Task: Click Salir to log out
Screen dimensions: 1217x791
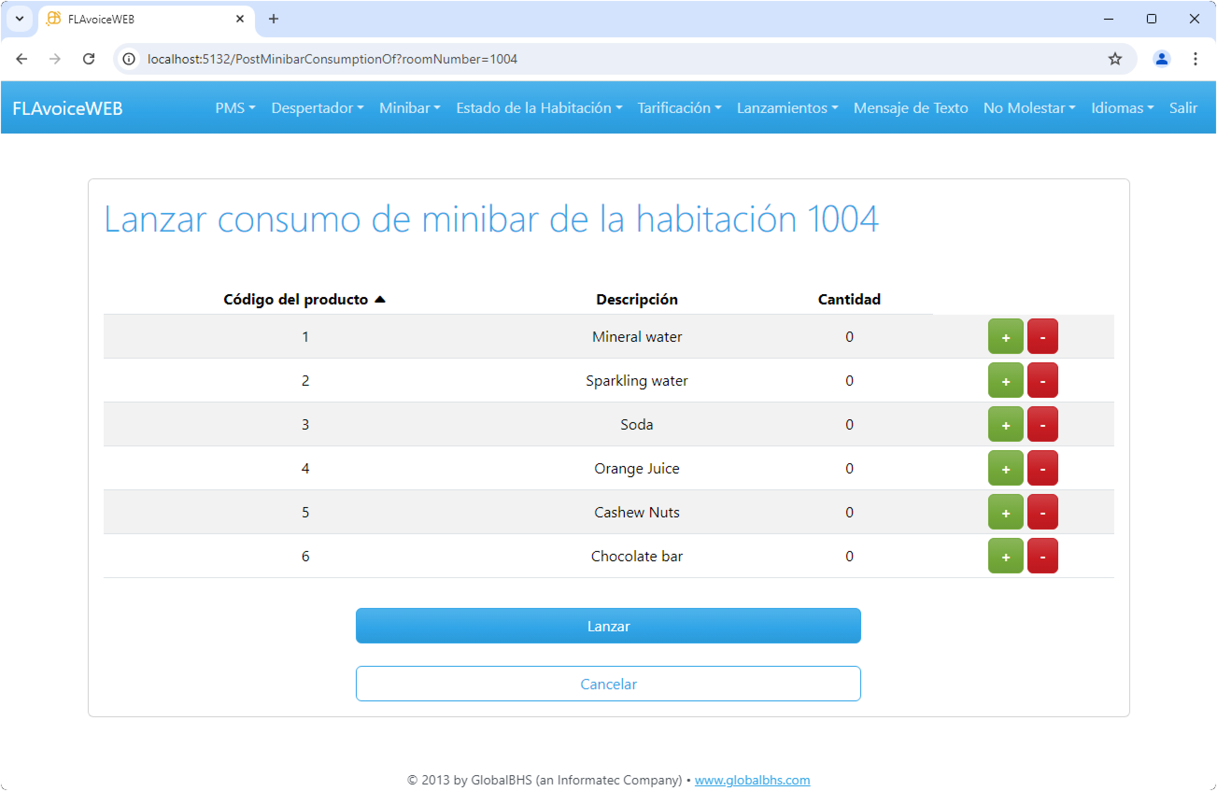Action: pos(1183,108)
